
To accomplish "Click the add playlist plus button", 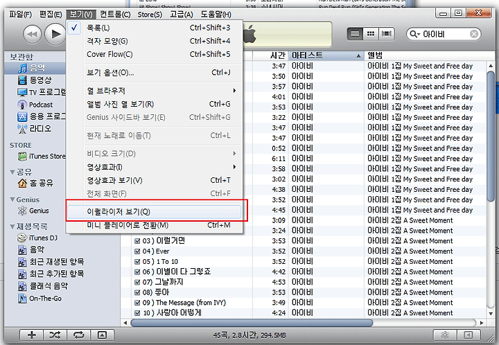I will 32,335.
